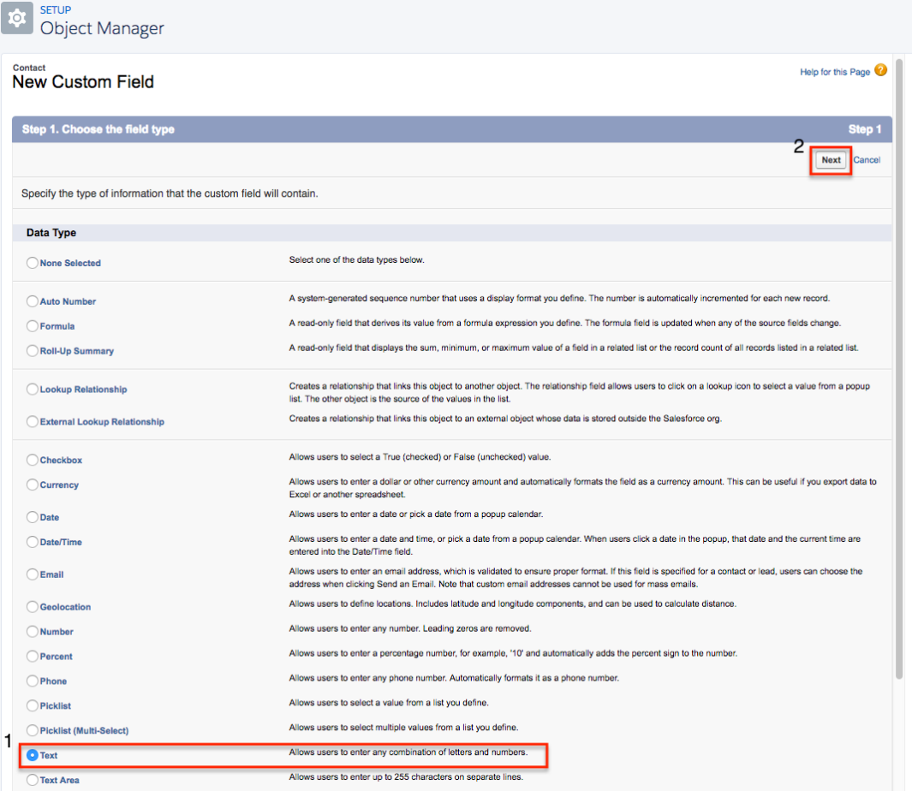Select the Email data type
Viewport: 912px width, 791px height.
(32, 574)
